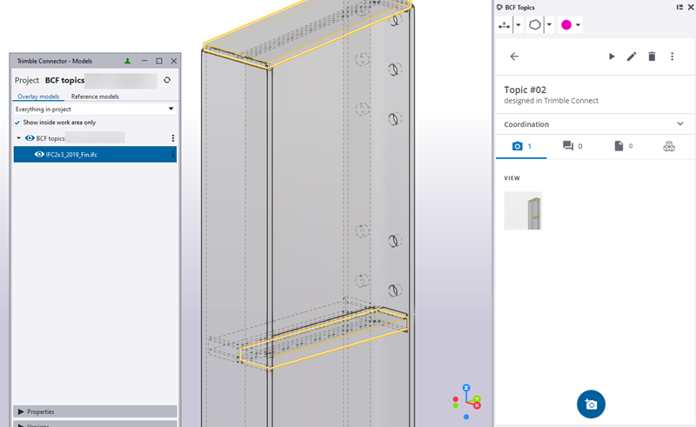Switch to the Reference models tab
This screenshot has width=696, height=427.
click(x=95, y=97)
